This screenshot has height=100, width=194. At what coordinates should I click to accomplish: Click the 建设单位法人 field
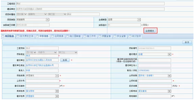coord(154,65)
